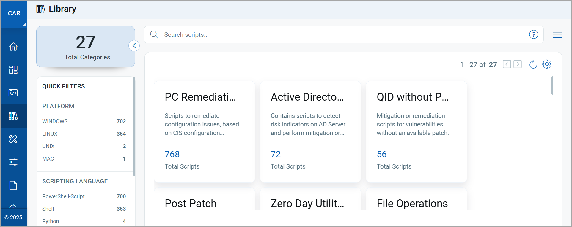Screen dimensions: 572x227
Task: Open the Dashboard icon in sidebar
Action: click(13, 70)
